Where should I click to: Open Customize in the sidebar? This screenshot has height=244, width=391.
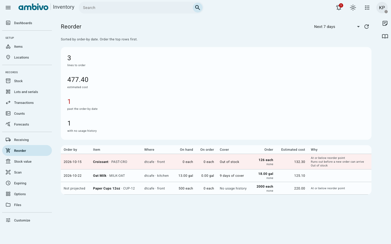point(27,220)
